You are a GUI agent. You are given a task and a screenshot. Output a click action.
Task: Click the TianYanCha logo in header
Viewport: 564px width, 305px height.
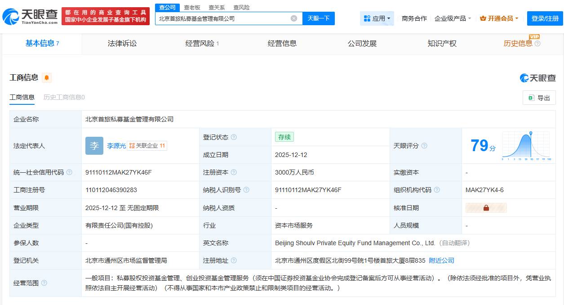point(30,16)
